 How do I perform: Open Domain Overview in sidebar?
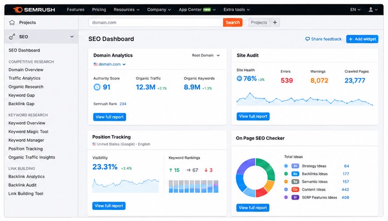[x=26, y=70]
